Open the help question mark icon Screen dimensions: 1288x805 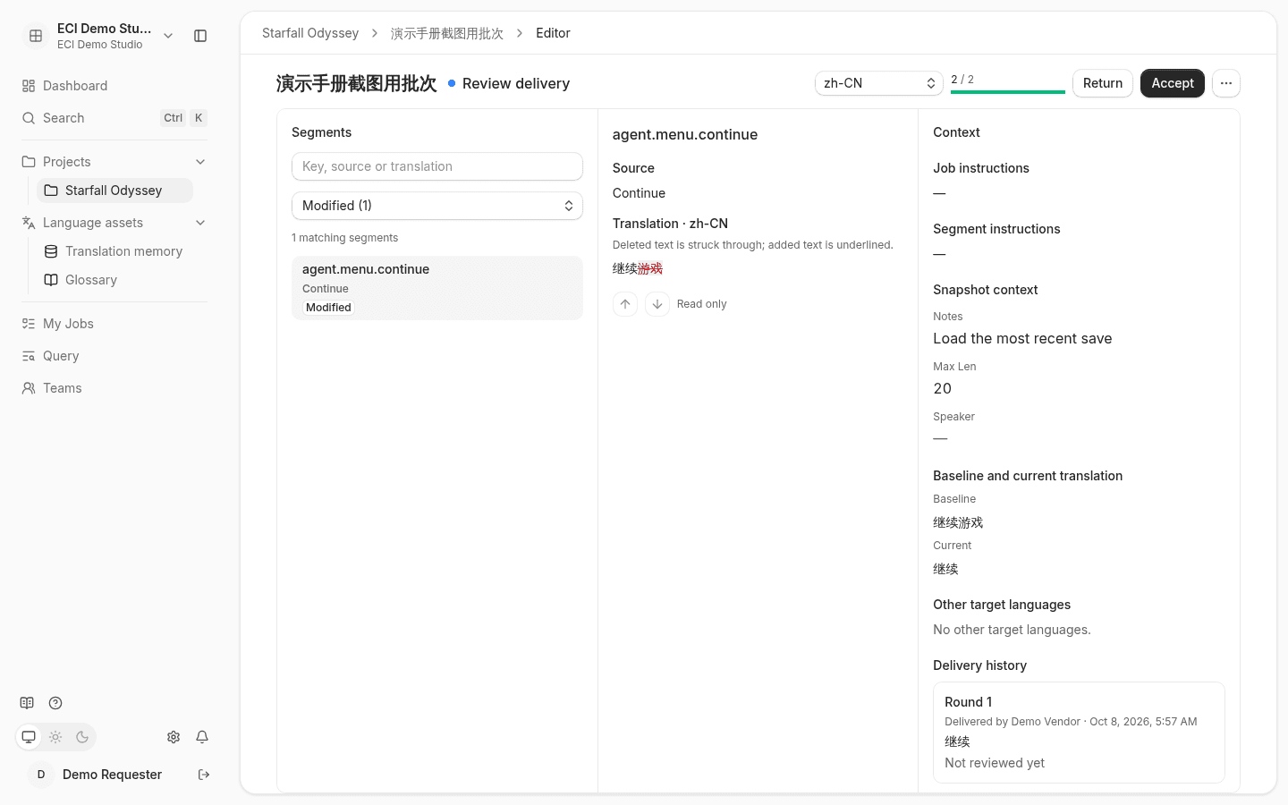[x=55, y=703]
